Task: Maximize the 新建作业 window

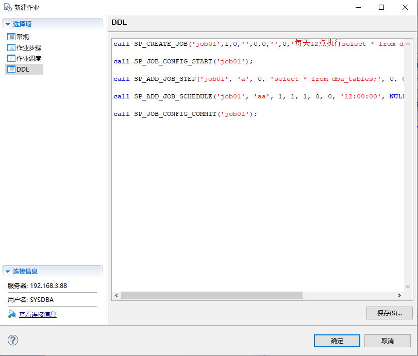Action: [x=381, y=7]
